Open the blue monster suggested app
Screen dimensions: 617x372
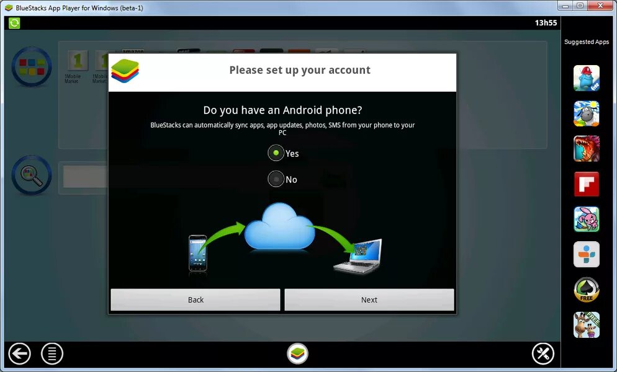click(587, 78)
